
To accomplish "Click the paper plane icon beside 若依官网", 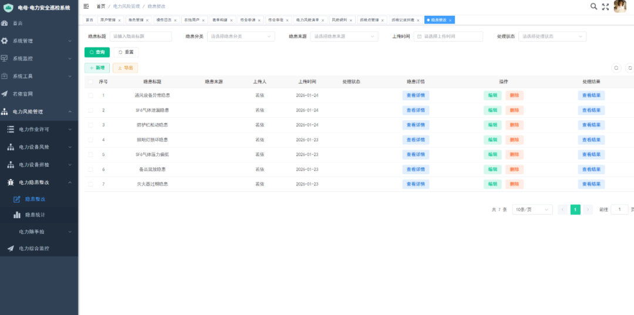I will 5,94.
